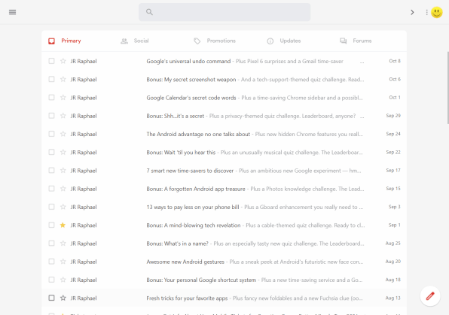Open the smiley face account avatar
This screenshot has width=449, height=315.
coord(437,12)
